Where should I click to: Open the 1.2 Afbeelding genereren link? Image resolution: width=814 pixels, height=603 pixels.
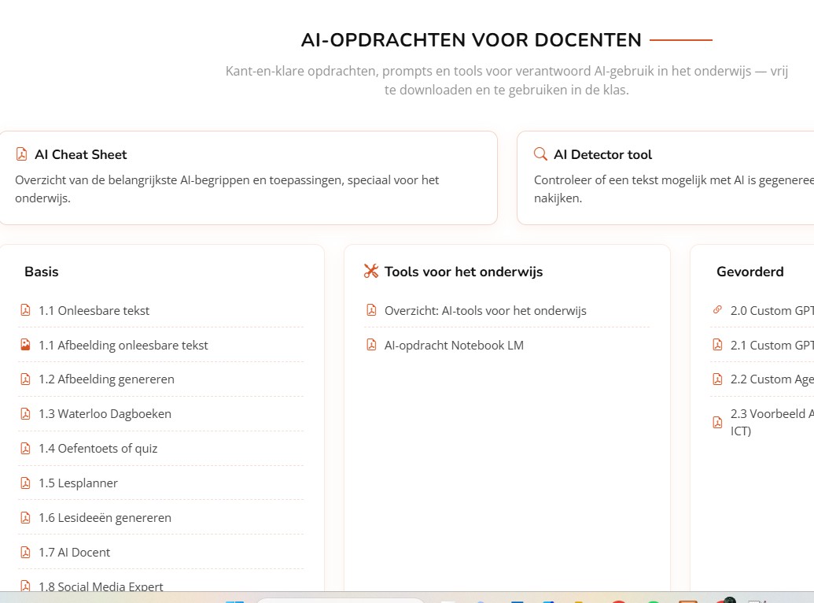(106, 379)
